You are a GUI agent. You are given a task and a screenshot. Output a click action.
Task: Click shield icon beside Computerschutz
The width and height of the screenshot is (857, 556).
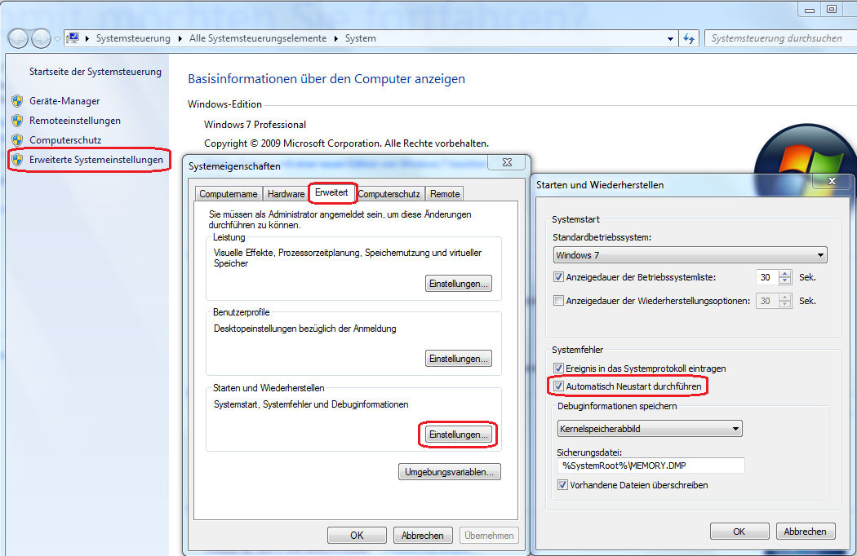tap(17, 140)
